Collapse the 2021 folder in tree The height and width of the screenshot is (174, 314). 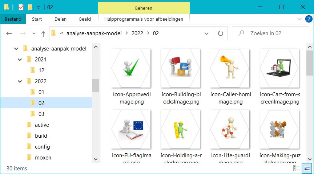20,60
